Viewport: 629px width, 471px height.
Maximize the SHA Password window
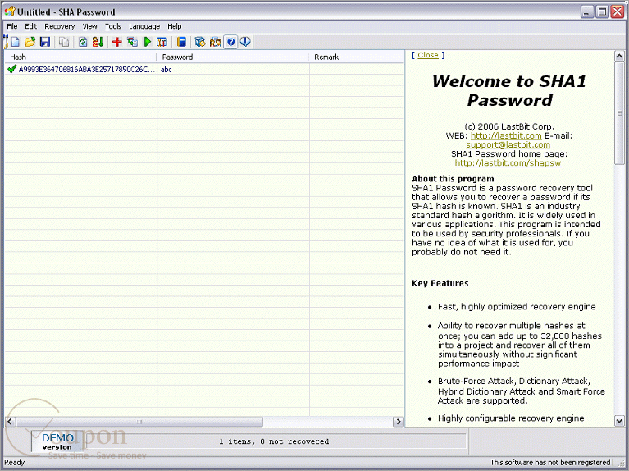[602, 11]
